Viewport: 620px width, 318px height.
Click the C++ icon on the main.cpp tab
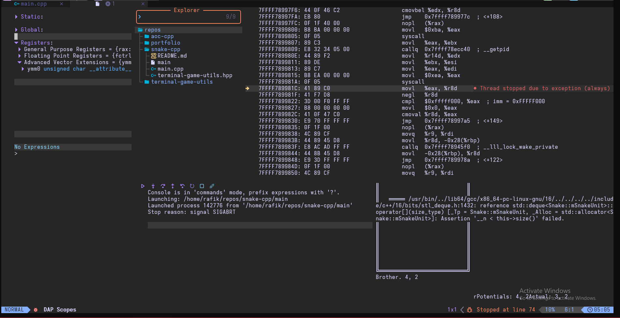coord(17,4)
